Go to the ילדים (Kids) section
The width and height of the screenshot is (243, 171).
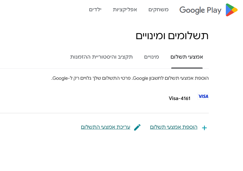pyautogui.click(x=95, y=10)
